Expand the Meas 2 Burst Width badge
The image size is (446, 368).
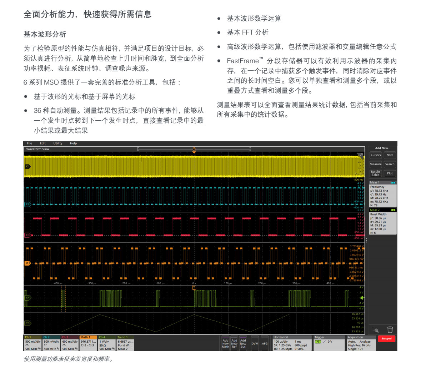pyautogui.click(x=382, y=222)
